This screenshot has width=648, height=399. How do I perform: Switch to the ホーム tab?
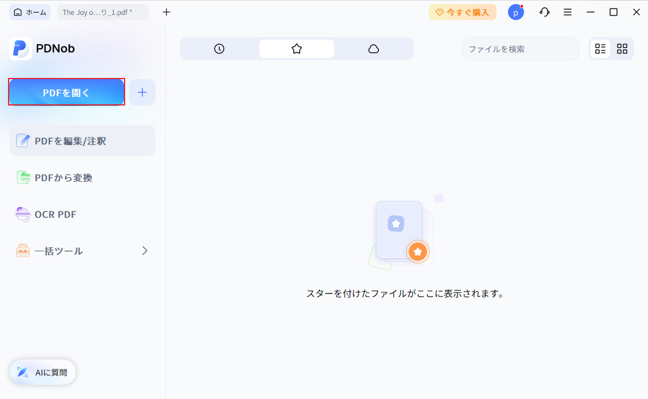point(29,11)
